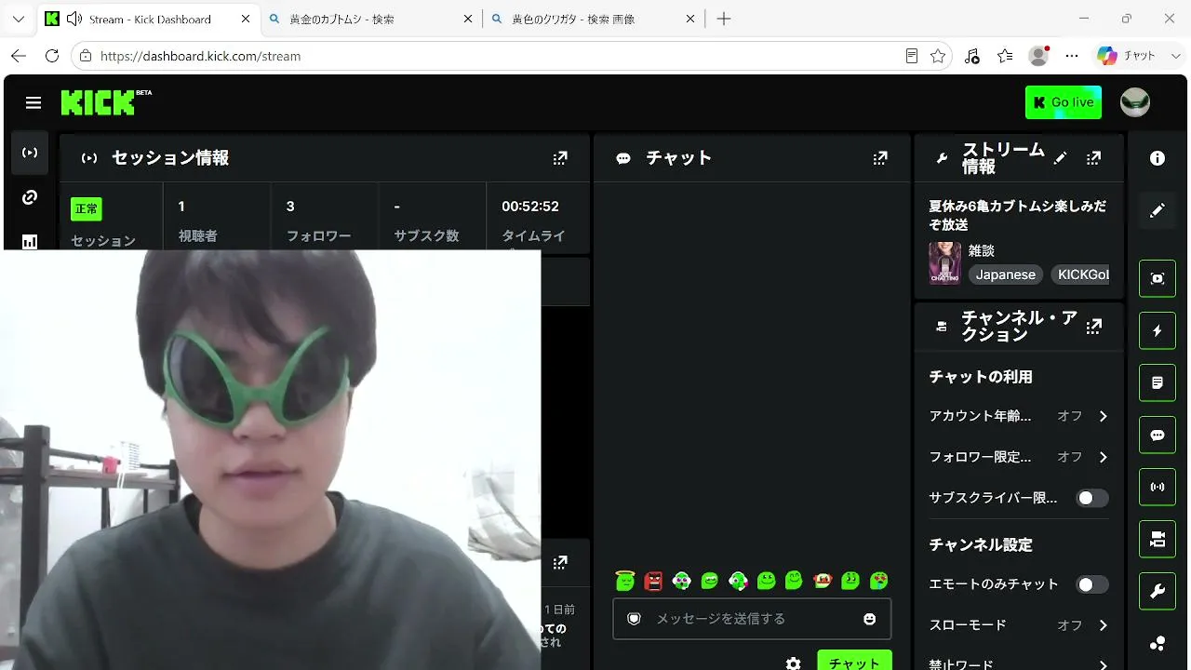Open the Kick hamburger menu
The width and height of the screenshot is (1191, 670).
point(33,102)
